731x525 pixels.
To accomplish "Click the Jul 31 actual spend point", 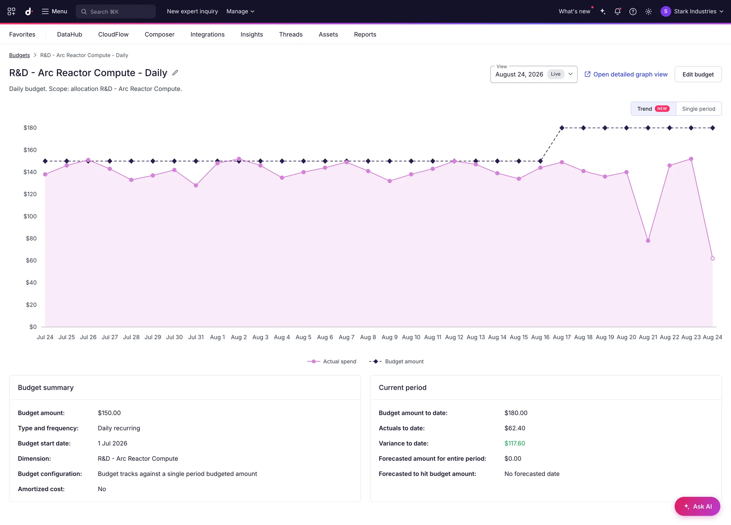I will click(196, 185).
